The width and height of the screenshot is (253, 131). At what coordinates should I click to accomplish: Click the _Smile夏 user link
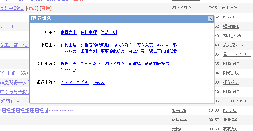[x=68, y=51]
